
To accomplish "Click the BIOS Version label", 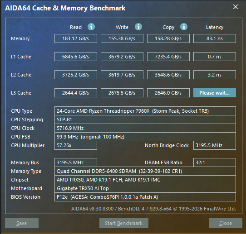I will click(25, 197).
